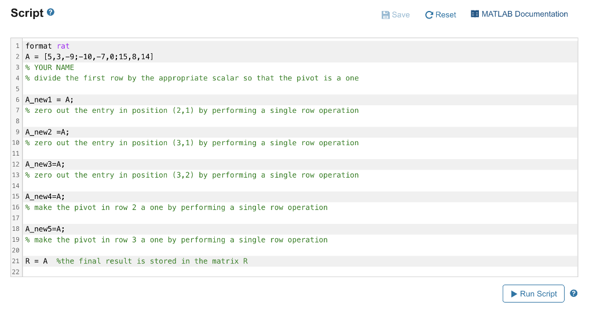Select the 'A_new3=A;' code line

click(x=45, y=164)
